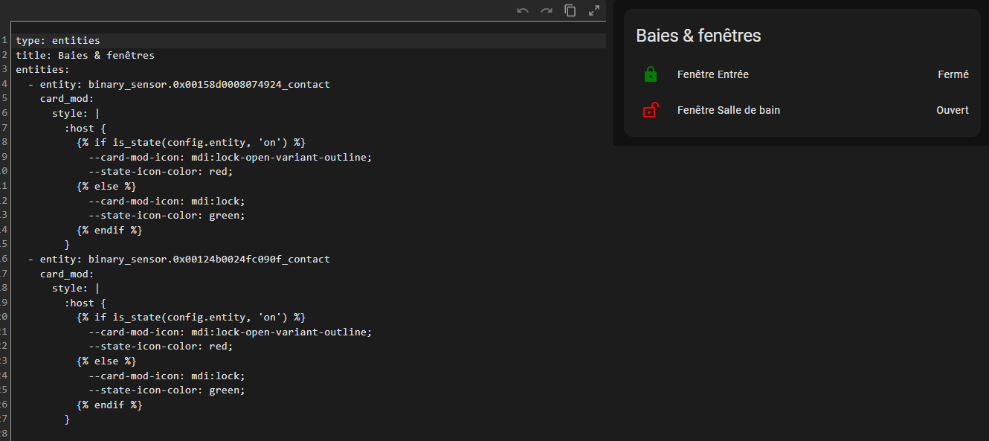
Task: Copy the YAML using the copy icon
Action: click(570, 10)
